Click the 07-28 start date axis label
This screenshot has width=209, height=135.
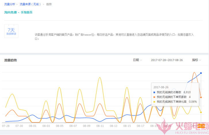point(6,126)
